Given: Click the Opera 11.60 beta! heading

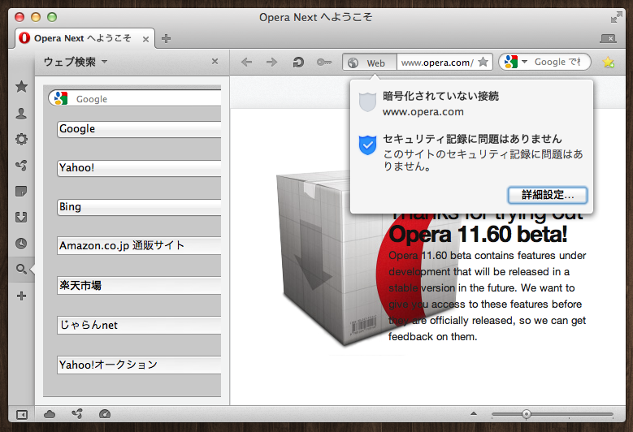Looking at the screenshot, I should pyautogui.click(x=478, y=234).
